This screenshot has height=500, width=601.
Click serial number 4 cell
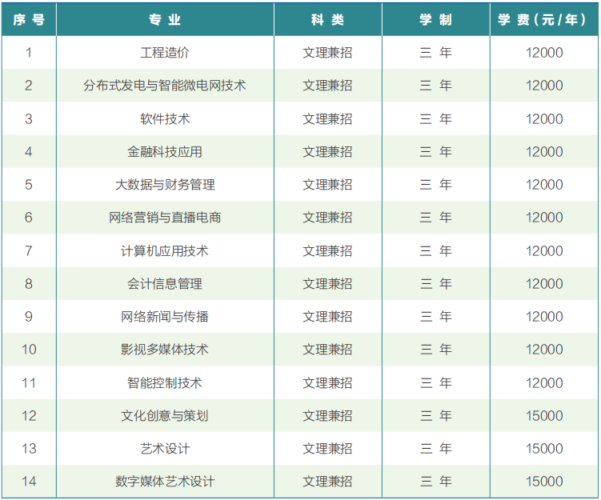point(29,152)
